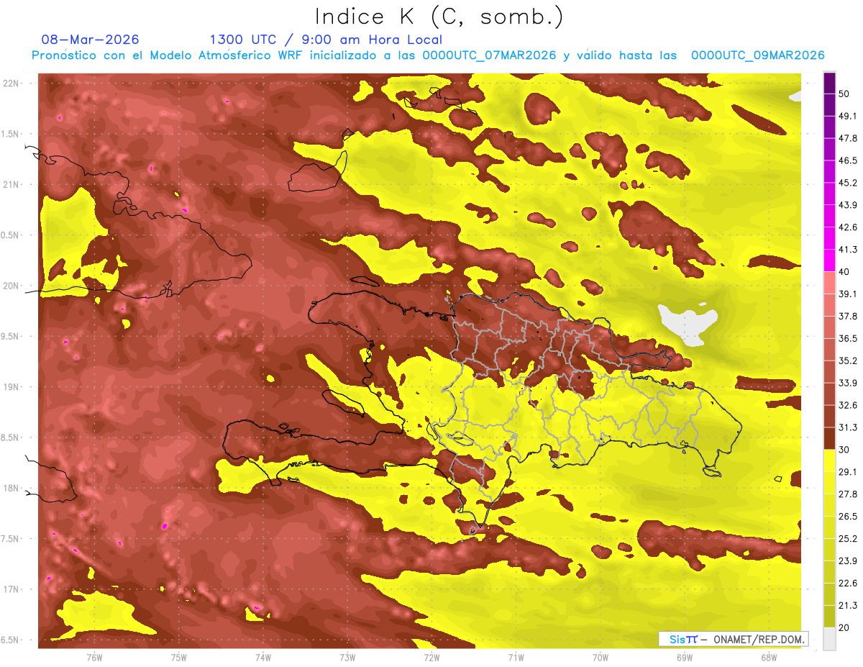This screenshot has width=863, height=667.
Task: Click the colorbar value "37.8"
Action: point(848,316)
